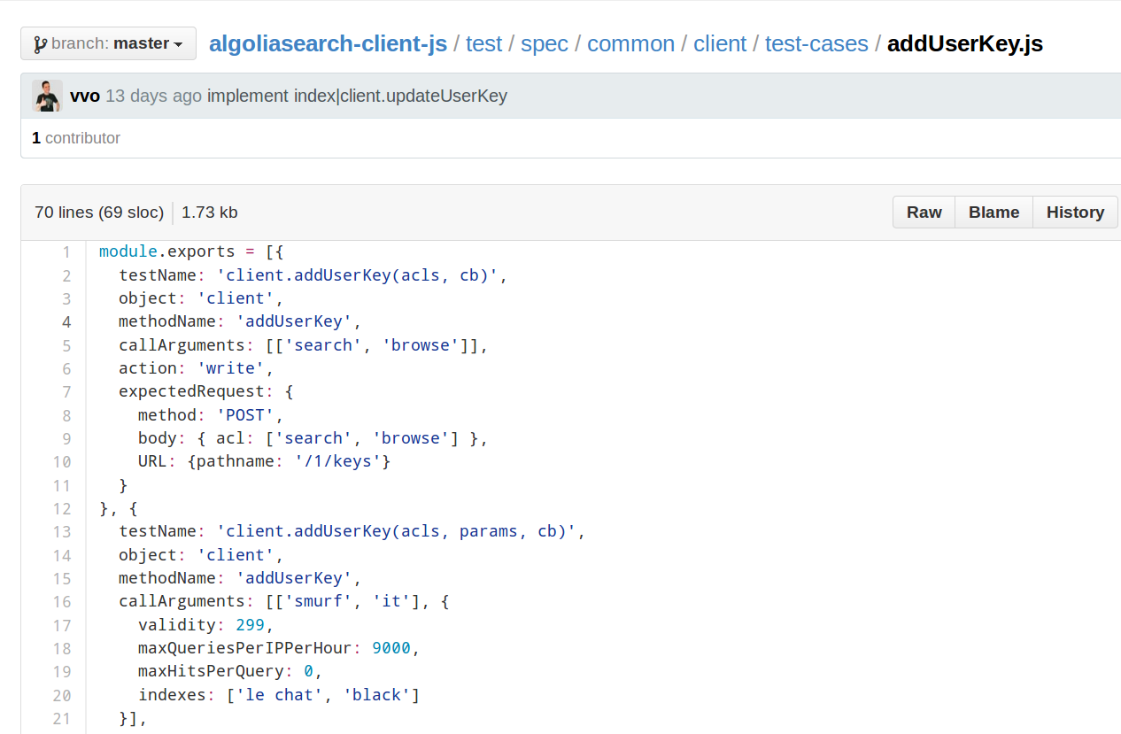Click the ['smurf', 'it'] callArguments line

coord(284,601)
